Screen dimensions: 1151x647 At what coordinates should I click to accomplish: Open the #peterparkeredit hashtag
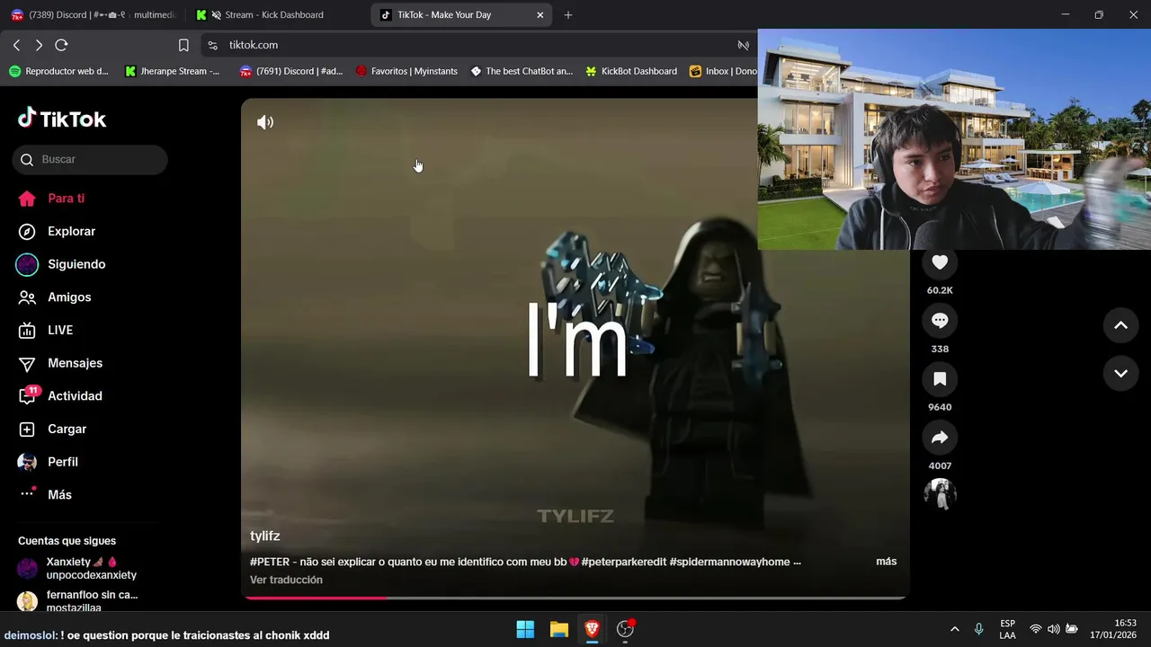624,562
